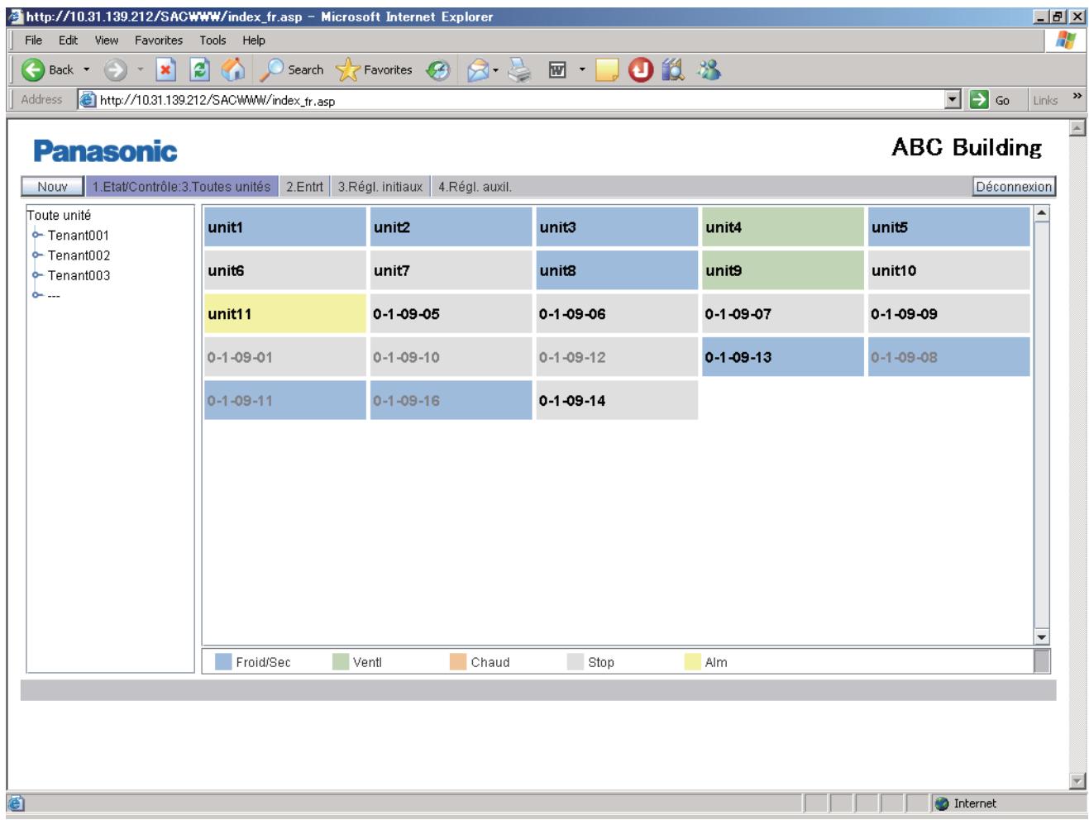1089x820 pixels.
Task: Open the address bar dropdown arrow
Action: [953, 100]
